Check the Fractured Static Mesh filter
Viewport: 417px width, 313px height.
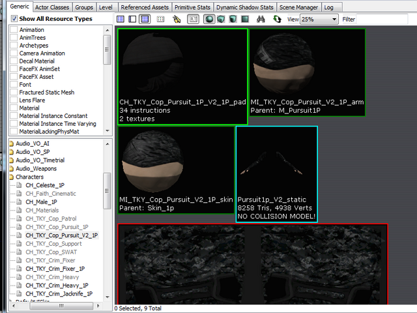point(14,93)
